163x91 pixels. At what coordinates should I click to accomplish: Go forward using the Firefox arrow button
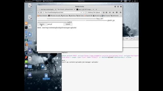[x=41, y=12]
